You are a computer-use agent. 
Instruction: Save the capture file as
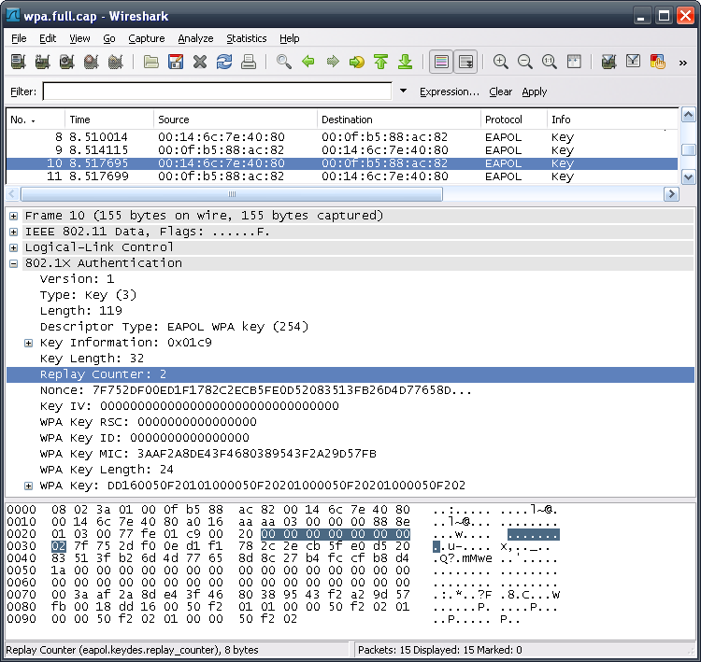(x=176, y=62)
